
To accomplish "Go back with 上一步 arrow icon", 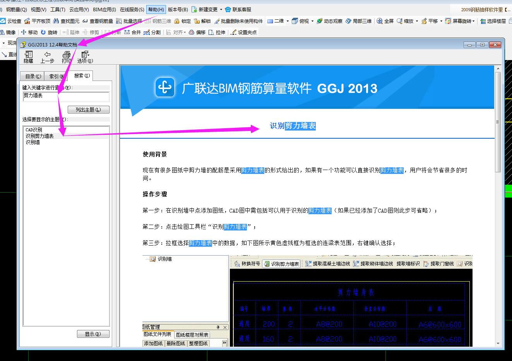I will click(x=47, y=54).
